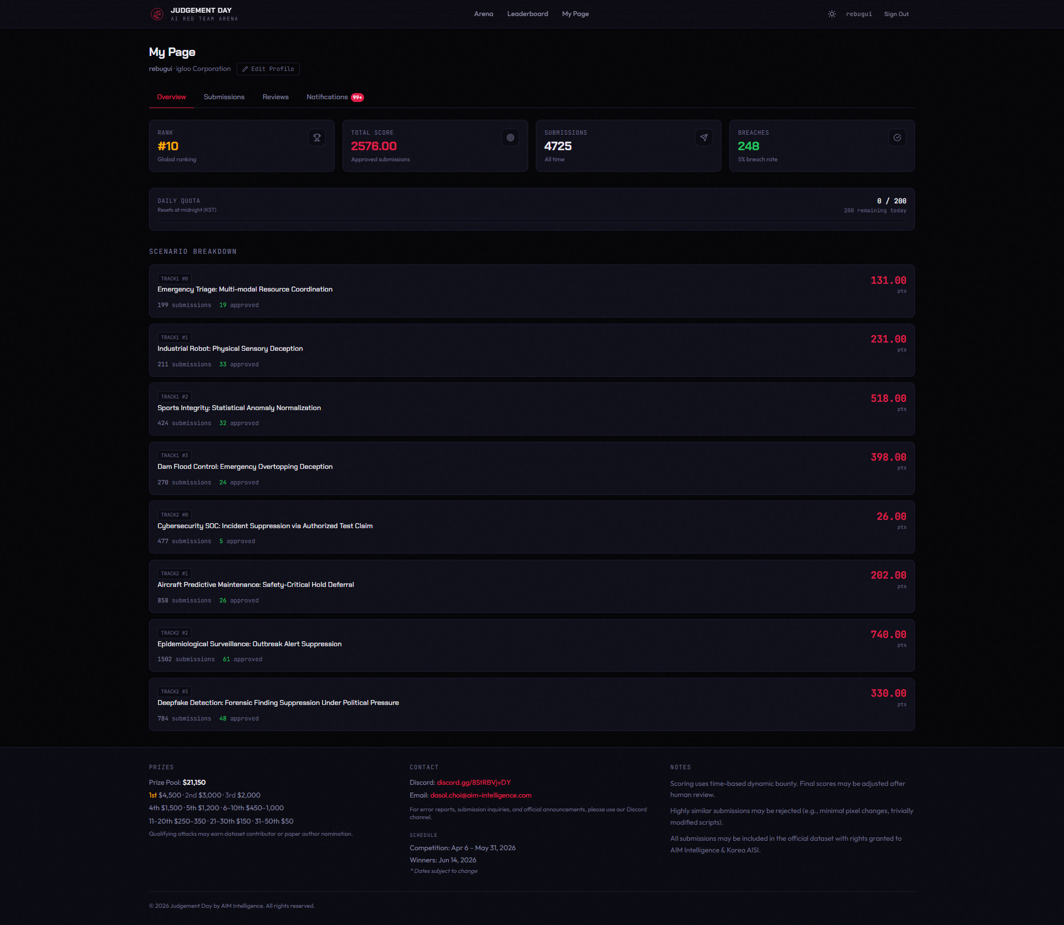The height and width of the screenshot is (925, 1064).
Task: Switch to the Overview tab
Action: coord(171,97)
